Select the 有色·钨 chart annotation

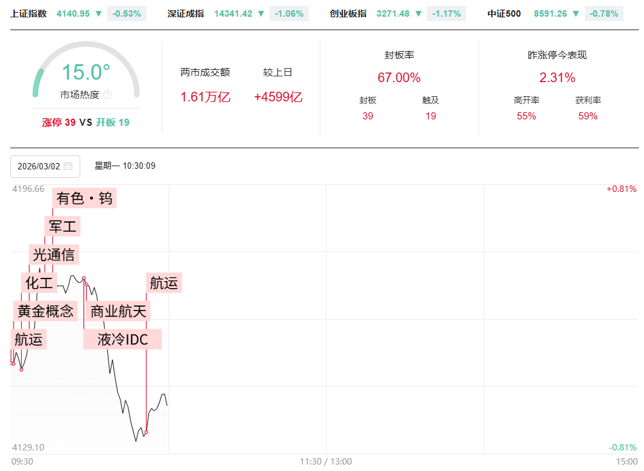[84, 199]
